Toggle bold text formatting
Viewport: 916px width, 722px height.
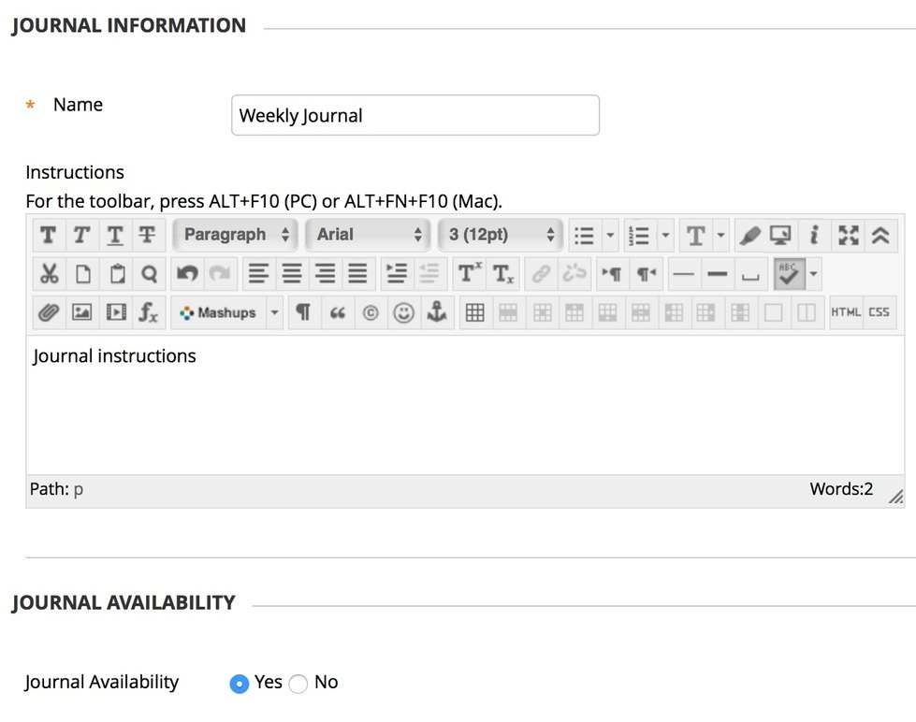coord(49,235)
